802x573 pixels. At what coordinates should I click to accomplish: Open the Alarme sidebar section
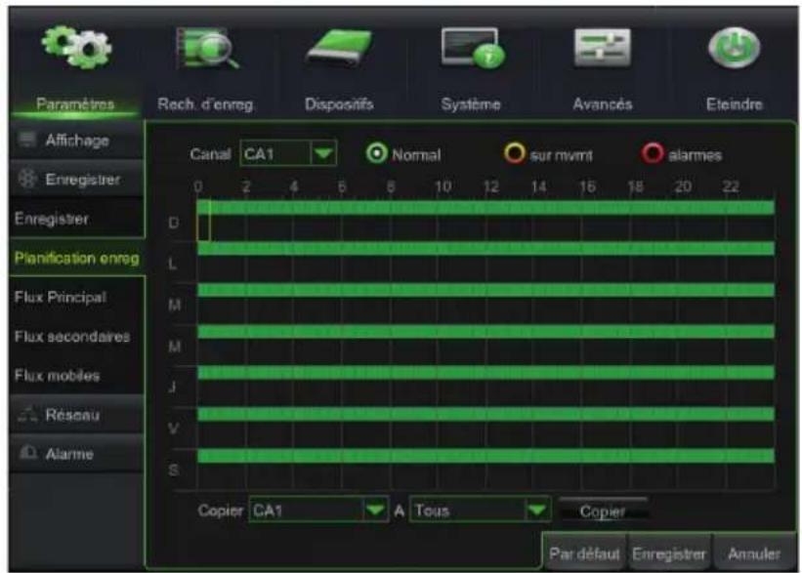[x=77, y=454]
